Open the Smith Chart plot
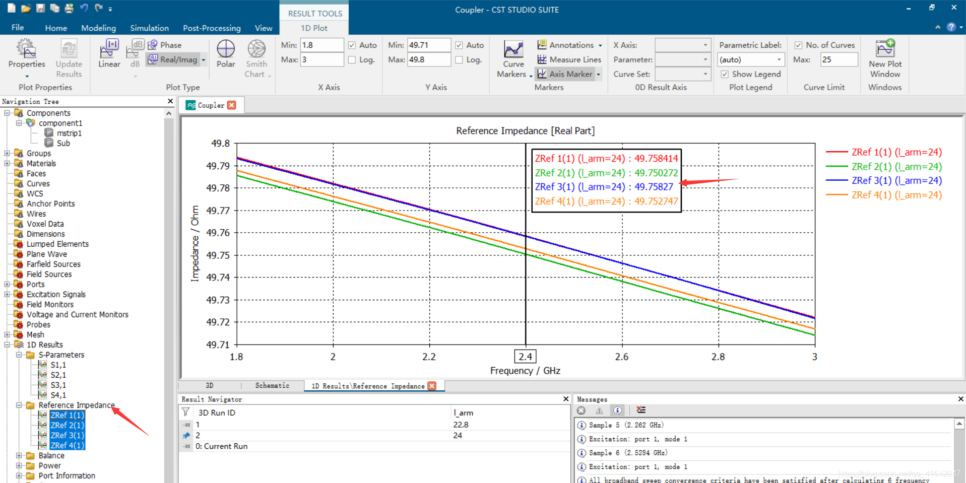This screenshot has width=966, height=483. 257,58
